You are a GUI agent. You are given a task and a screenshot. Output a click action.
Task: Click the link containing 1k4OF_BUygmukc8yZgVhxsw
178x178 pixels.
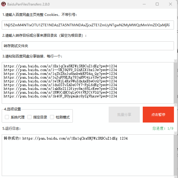[60, 96]
